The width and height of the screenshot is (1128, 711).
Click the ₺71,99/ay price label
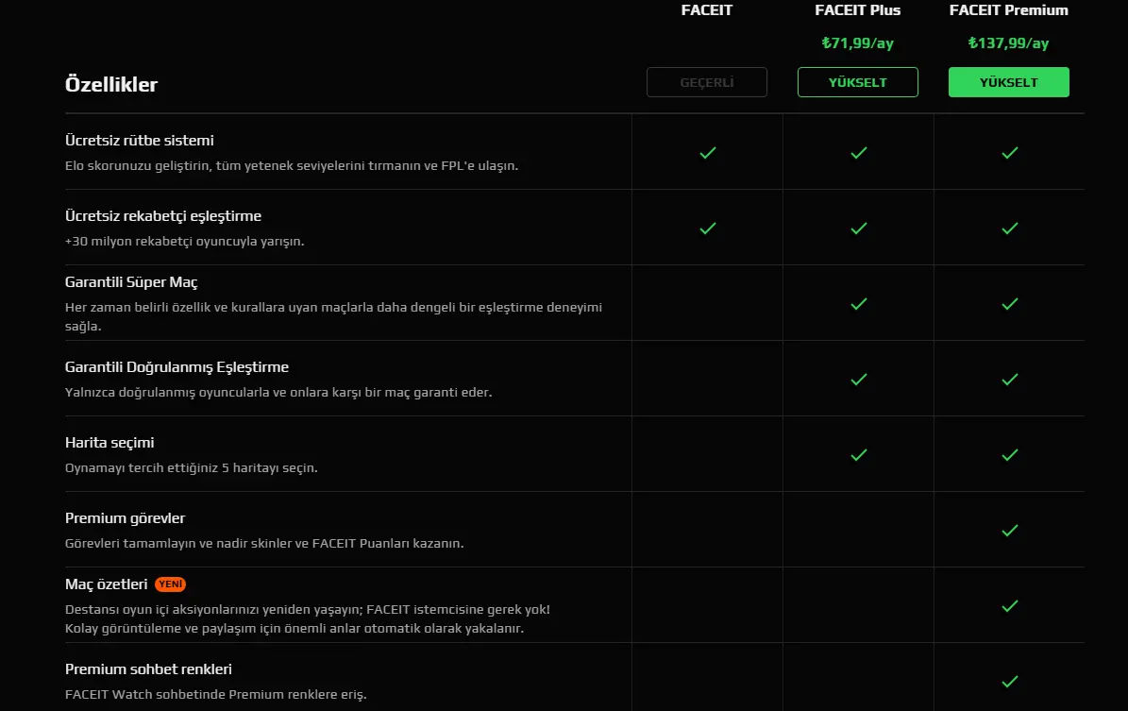click(857, 43)
